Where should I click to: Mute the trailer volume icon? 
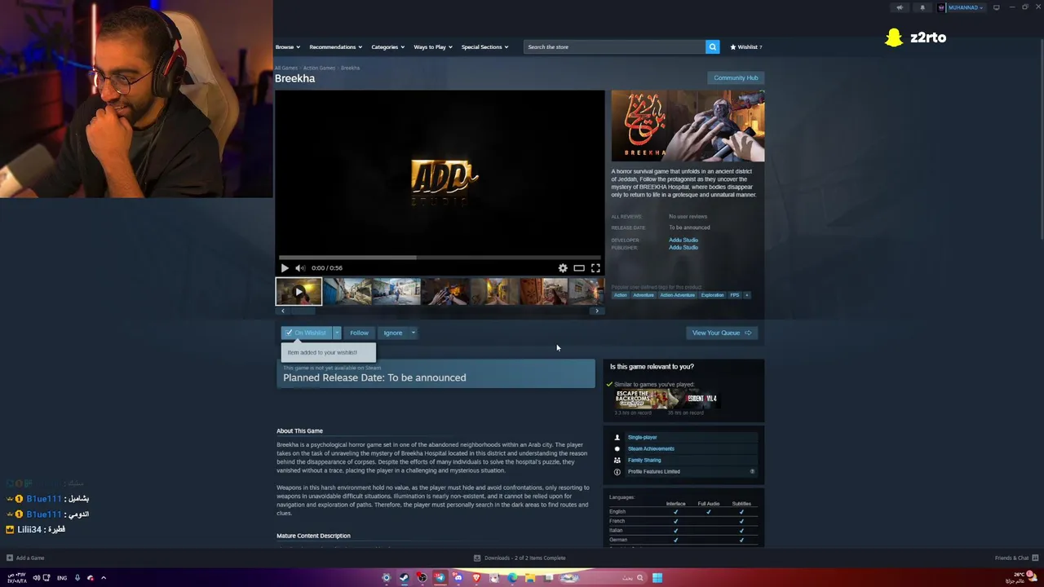coord(299,268)
